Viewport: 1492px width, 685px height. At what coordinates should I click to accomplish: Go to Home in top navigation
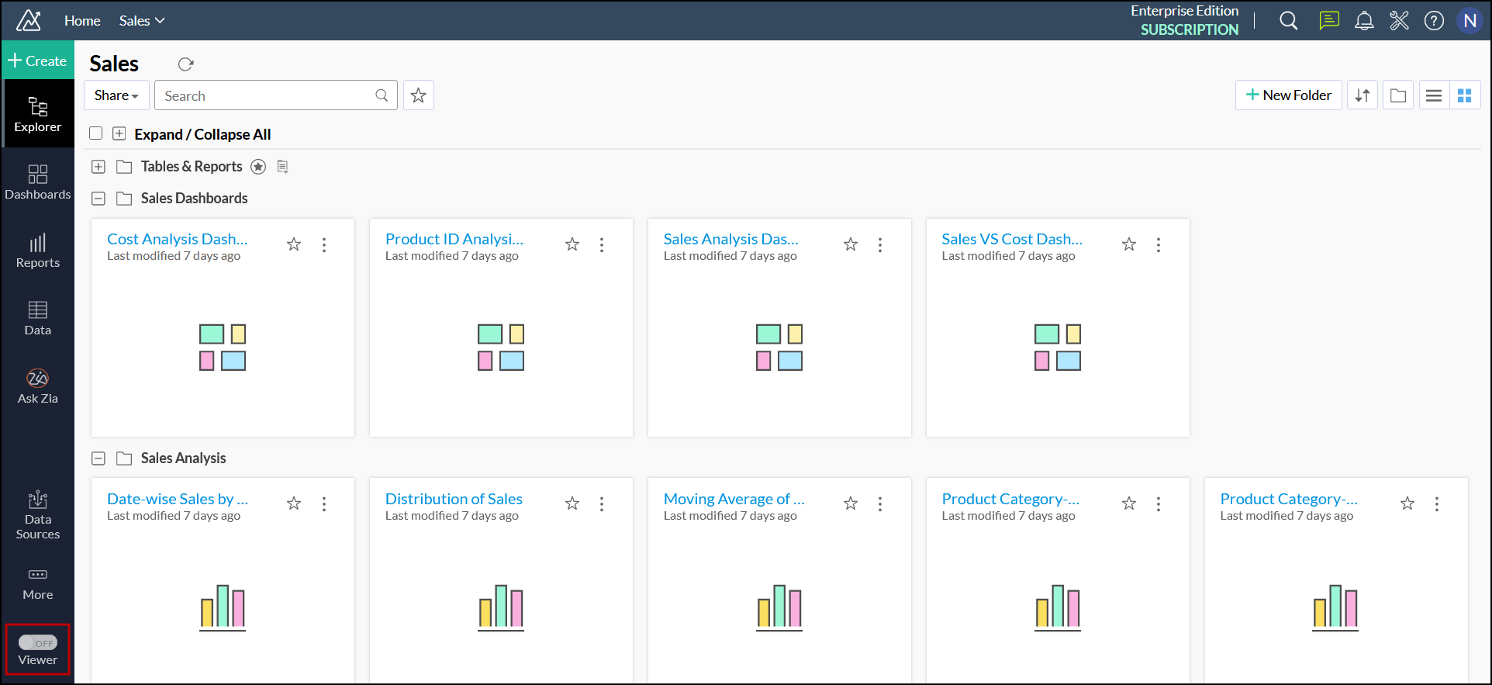(82, 21)
